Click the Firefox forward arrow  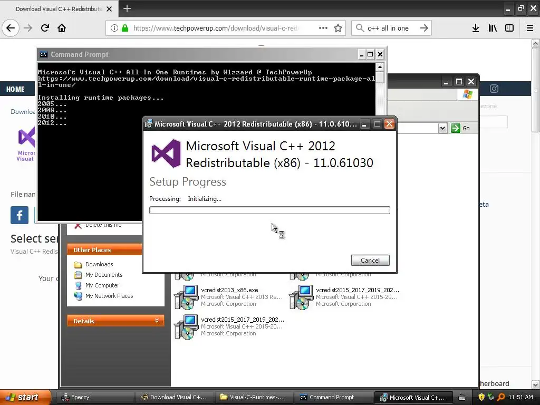(x=28, y=28)
